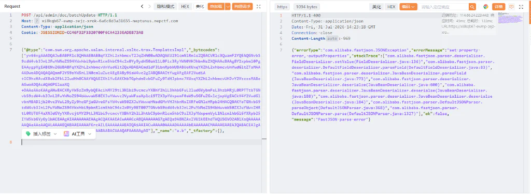Image resolution: width=531 pixels, height=195 pixels.
Task: Click the "ok":false text
Action: click(x=435, y=114)
